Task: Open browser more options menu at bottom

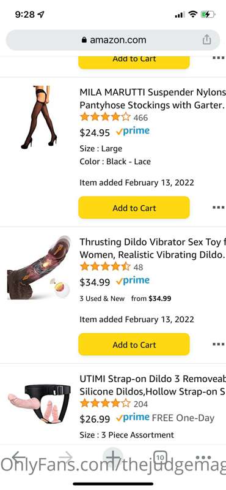Action: click(203, 458)
